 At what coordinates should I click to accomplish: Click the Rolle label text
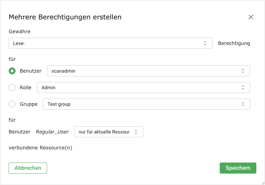tap(26, 87)
